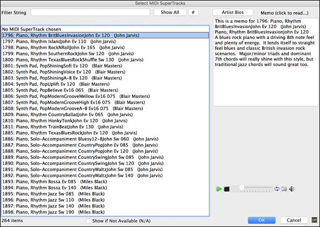Click into the Filter String field
This screenshot has width=320, height=227.
coord(90,12)
